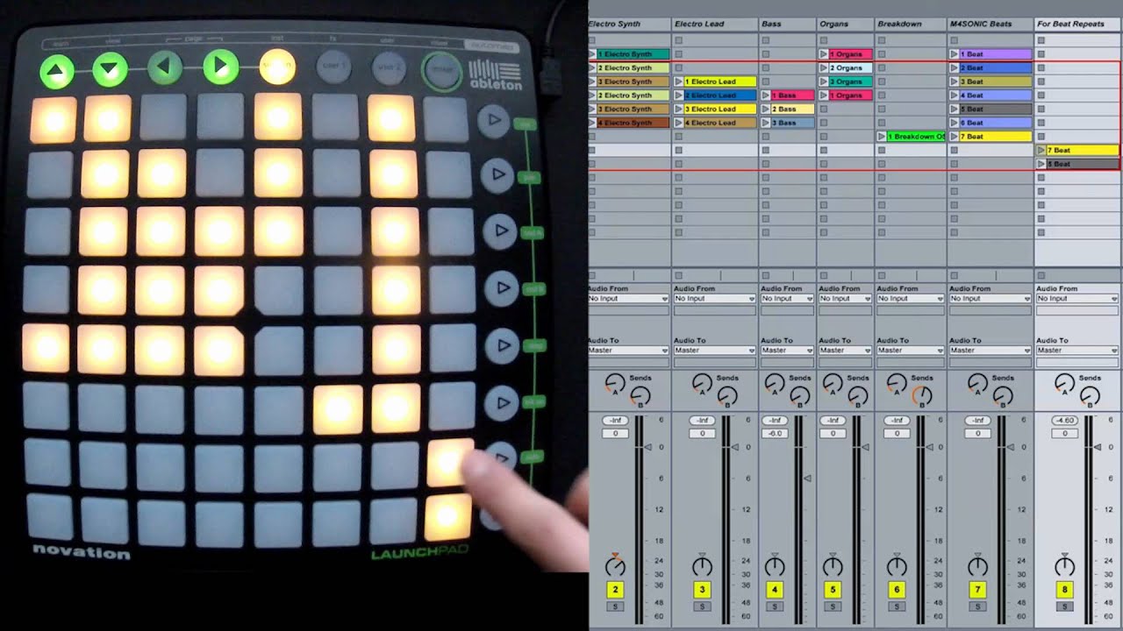This screenshot has height=631, width=1123.
Task: Solo the Breakdown track
Action: (897, 606)
